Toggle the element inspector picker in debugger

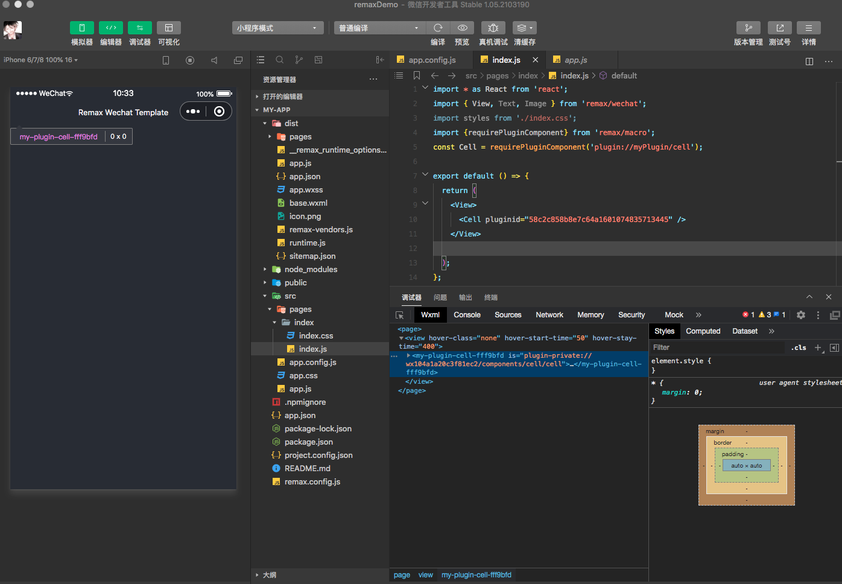point(399,314)
